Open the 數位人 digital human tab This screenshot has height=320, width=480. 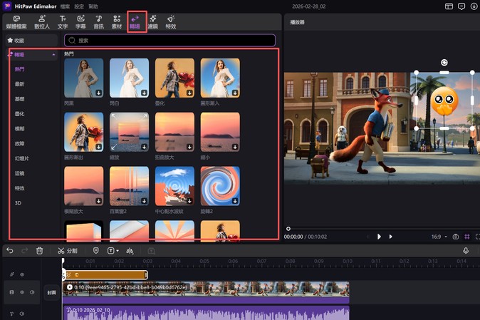(x=42, y=22)
